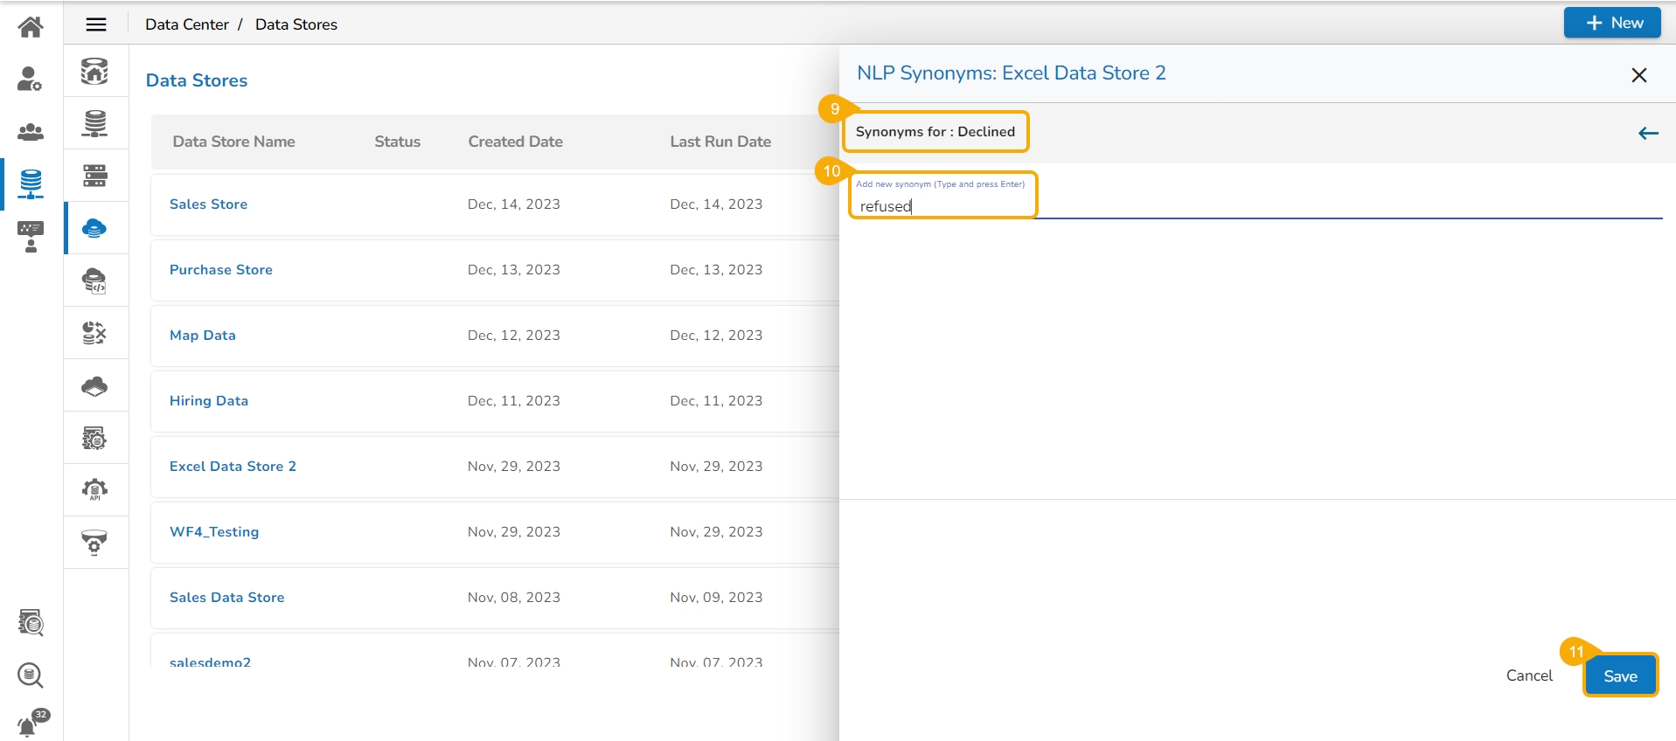The image size is (1676, 741).
Task: Open the Hiring Data store link
Action: 209,401
